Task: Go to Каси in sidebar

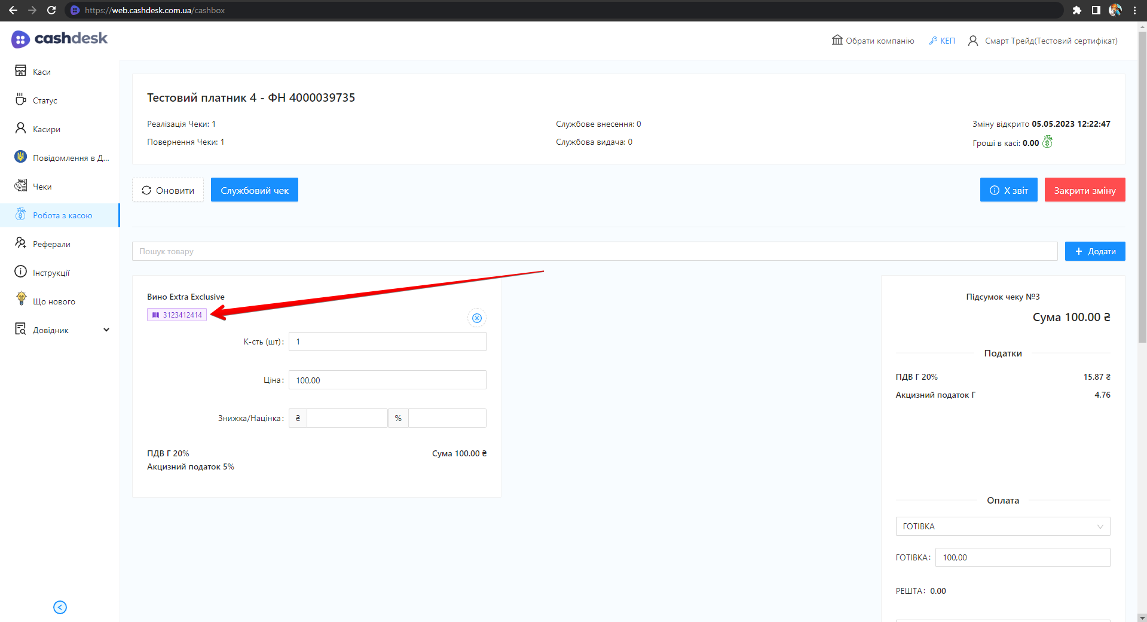Action: (x=41, y=72)
